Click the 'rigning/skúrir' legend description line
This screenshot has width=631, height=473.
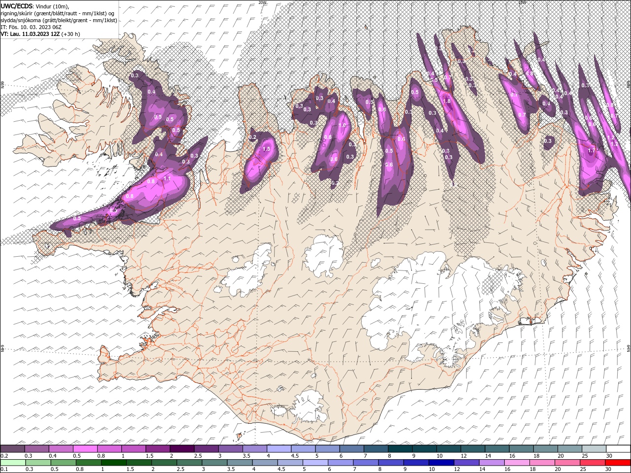click(58, 13)
